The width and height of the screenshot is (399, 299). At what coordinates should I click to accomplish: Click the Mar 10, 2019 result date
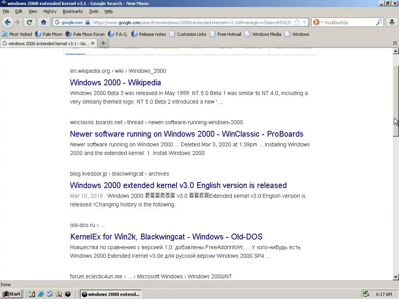(x=86, y=196)
